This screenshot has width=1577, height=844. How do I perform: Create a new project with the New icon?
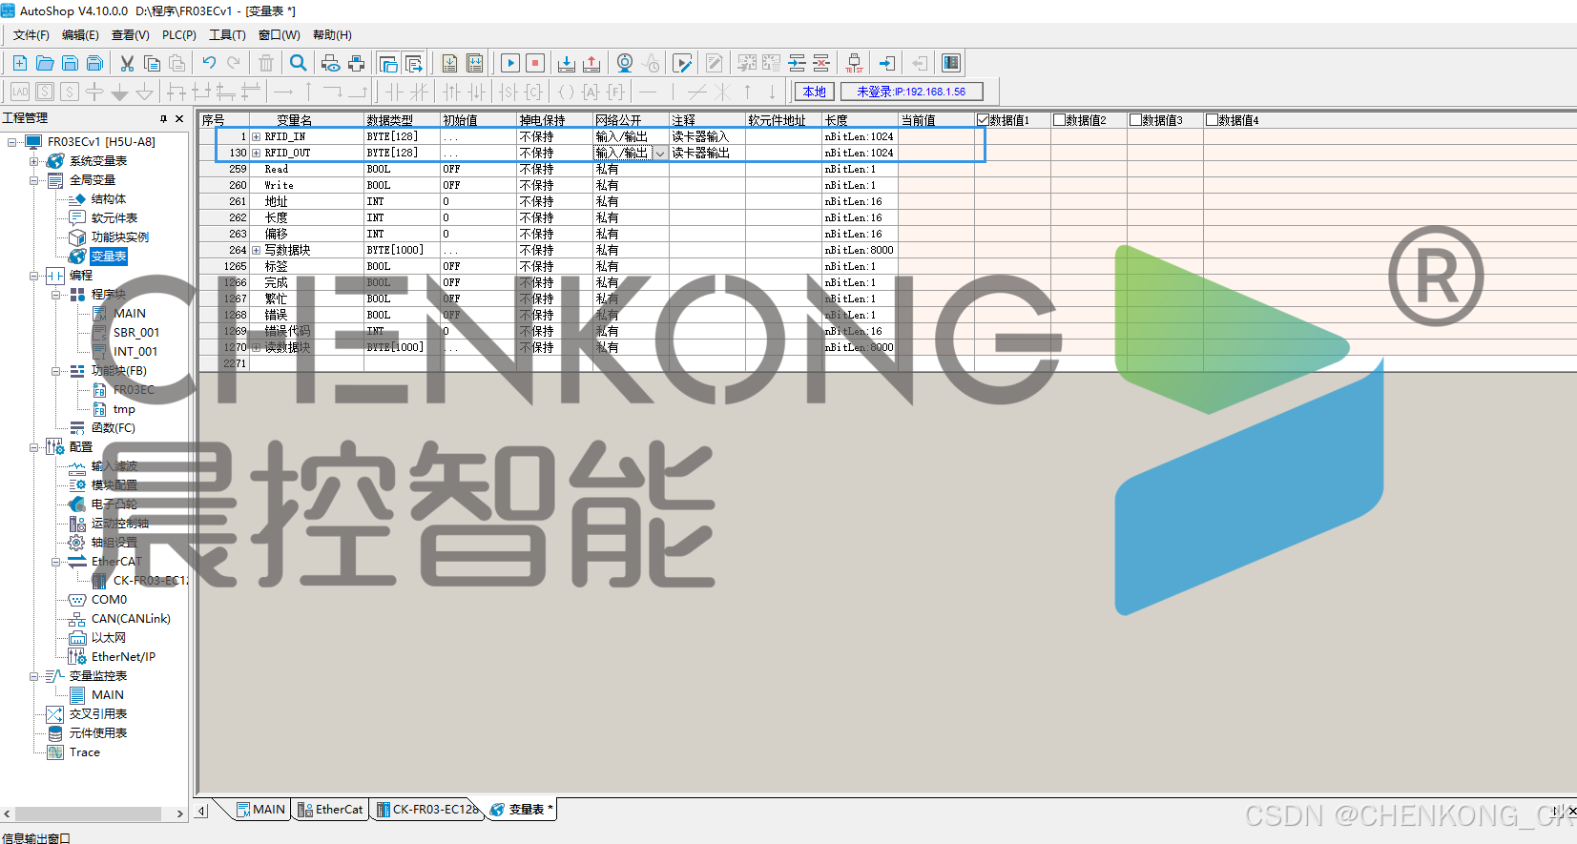point(19,63)
